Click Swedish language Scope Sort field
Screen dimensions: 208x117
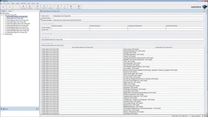click(x=185, y=30)
